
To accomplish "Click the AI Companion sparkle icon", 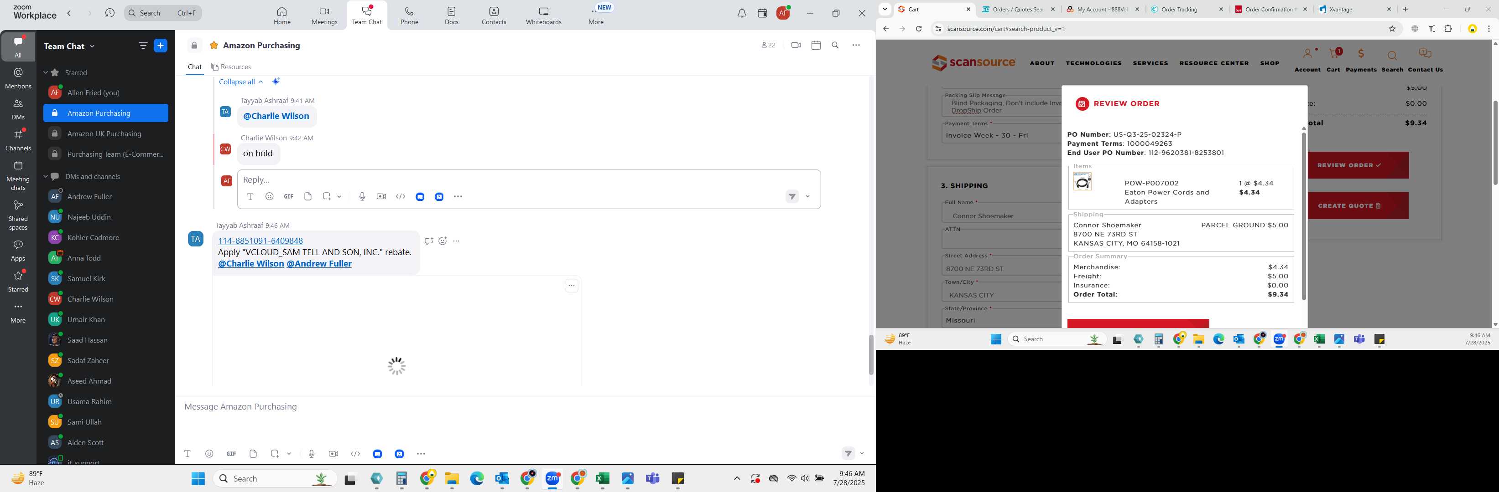I will [276, 82].
